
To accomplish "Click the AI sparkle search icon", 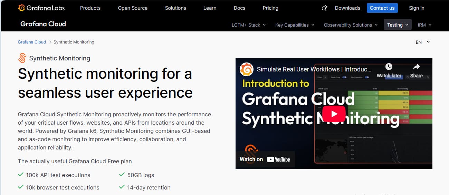I will pos(324,8).
